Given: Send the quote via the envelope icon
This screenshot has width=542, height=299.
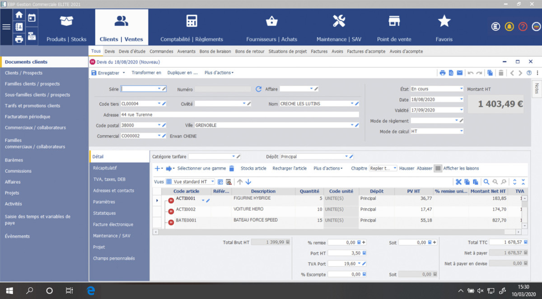Looking at the screenshot, I should (460, 73).
